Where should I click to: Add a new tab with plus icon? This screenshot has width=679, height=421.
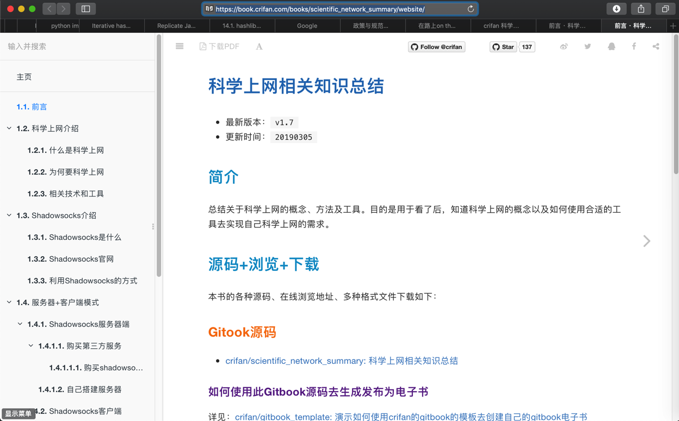click(673, 26)
